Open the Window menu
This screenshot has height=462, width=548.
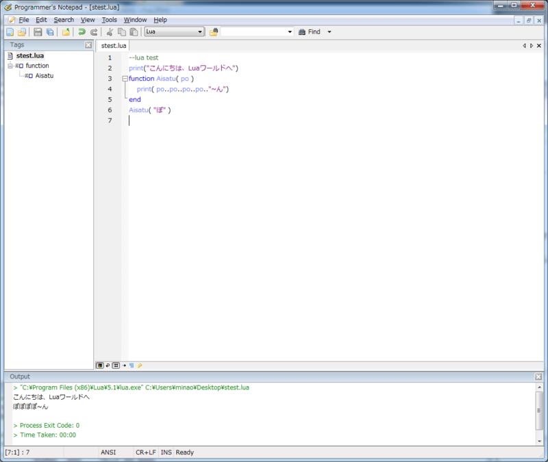click(135, 20)
